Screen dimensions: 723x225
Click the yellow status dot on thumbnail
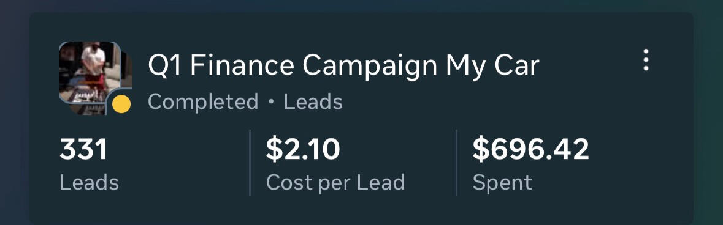[x=121, y=104]
